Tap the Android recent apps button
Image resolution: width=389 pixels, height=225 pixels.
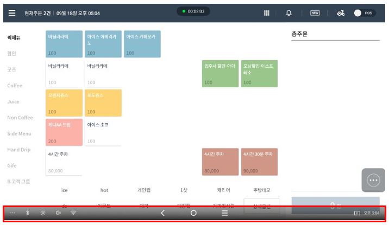[224, 213]
